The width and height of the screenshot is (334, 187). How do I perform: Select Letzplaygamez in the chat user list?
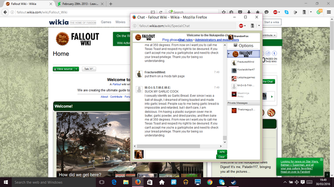(244, 78)
